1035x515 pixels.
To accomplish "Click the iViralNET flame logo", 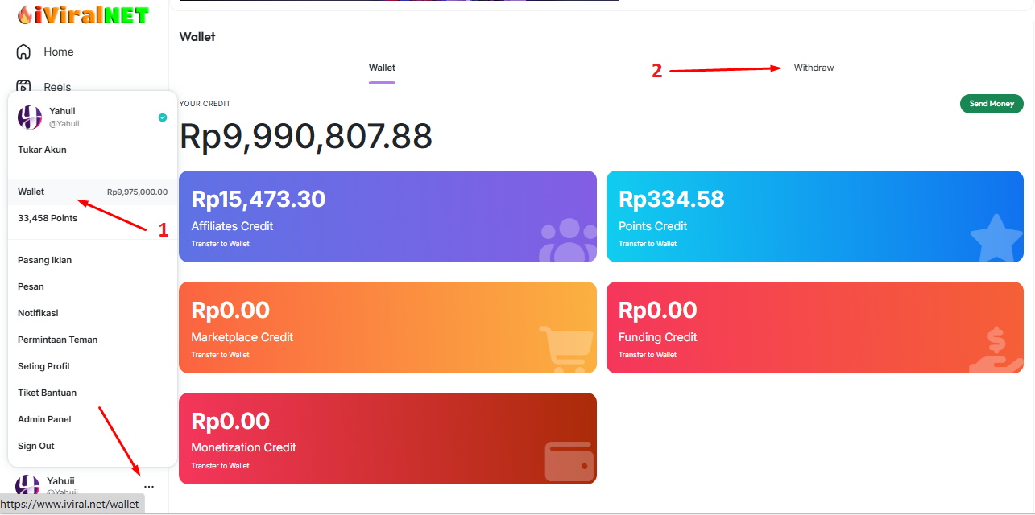I will (x=24, y=14).
